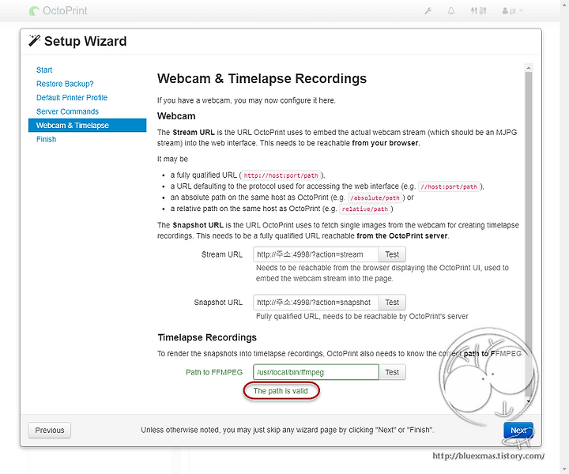
Task: Click the http://host:port/path code example
Action: [x=281, y=175]
